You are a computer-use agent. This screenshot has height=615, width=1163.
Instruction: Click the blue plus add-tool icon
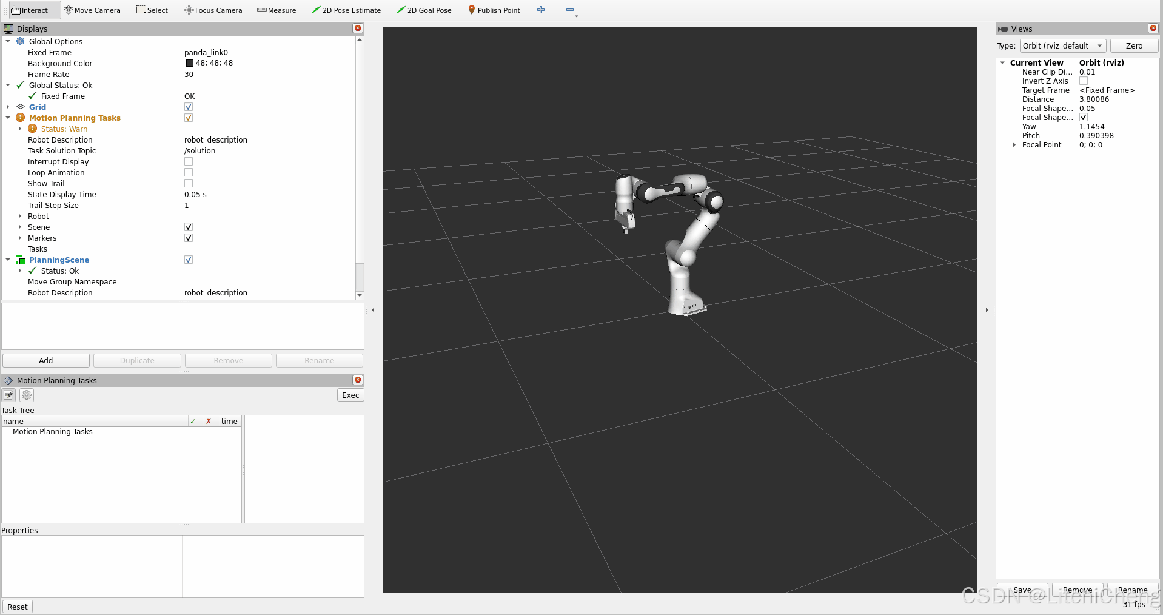click(x=541, y=10)
